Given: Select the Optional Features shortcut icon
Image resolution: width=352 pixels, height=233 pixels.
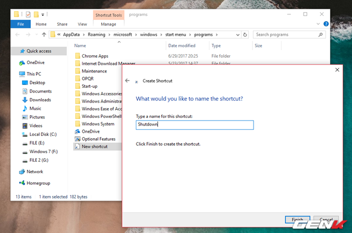Looking at the screenshot, I should pyautogui.click(x=78, y=139).
